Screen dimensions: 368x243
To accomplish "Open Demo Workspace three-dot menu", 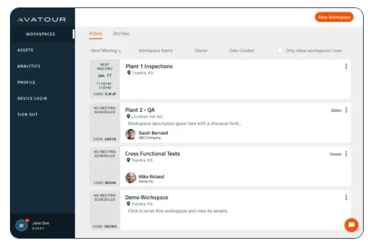I will click(346, 198).
